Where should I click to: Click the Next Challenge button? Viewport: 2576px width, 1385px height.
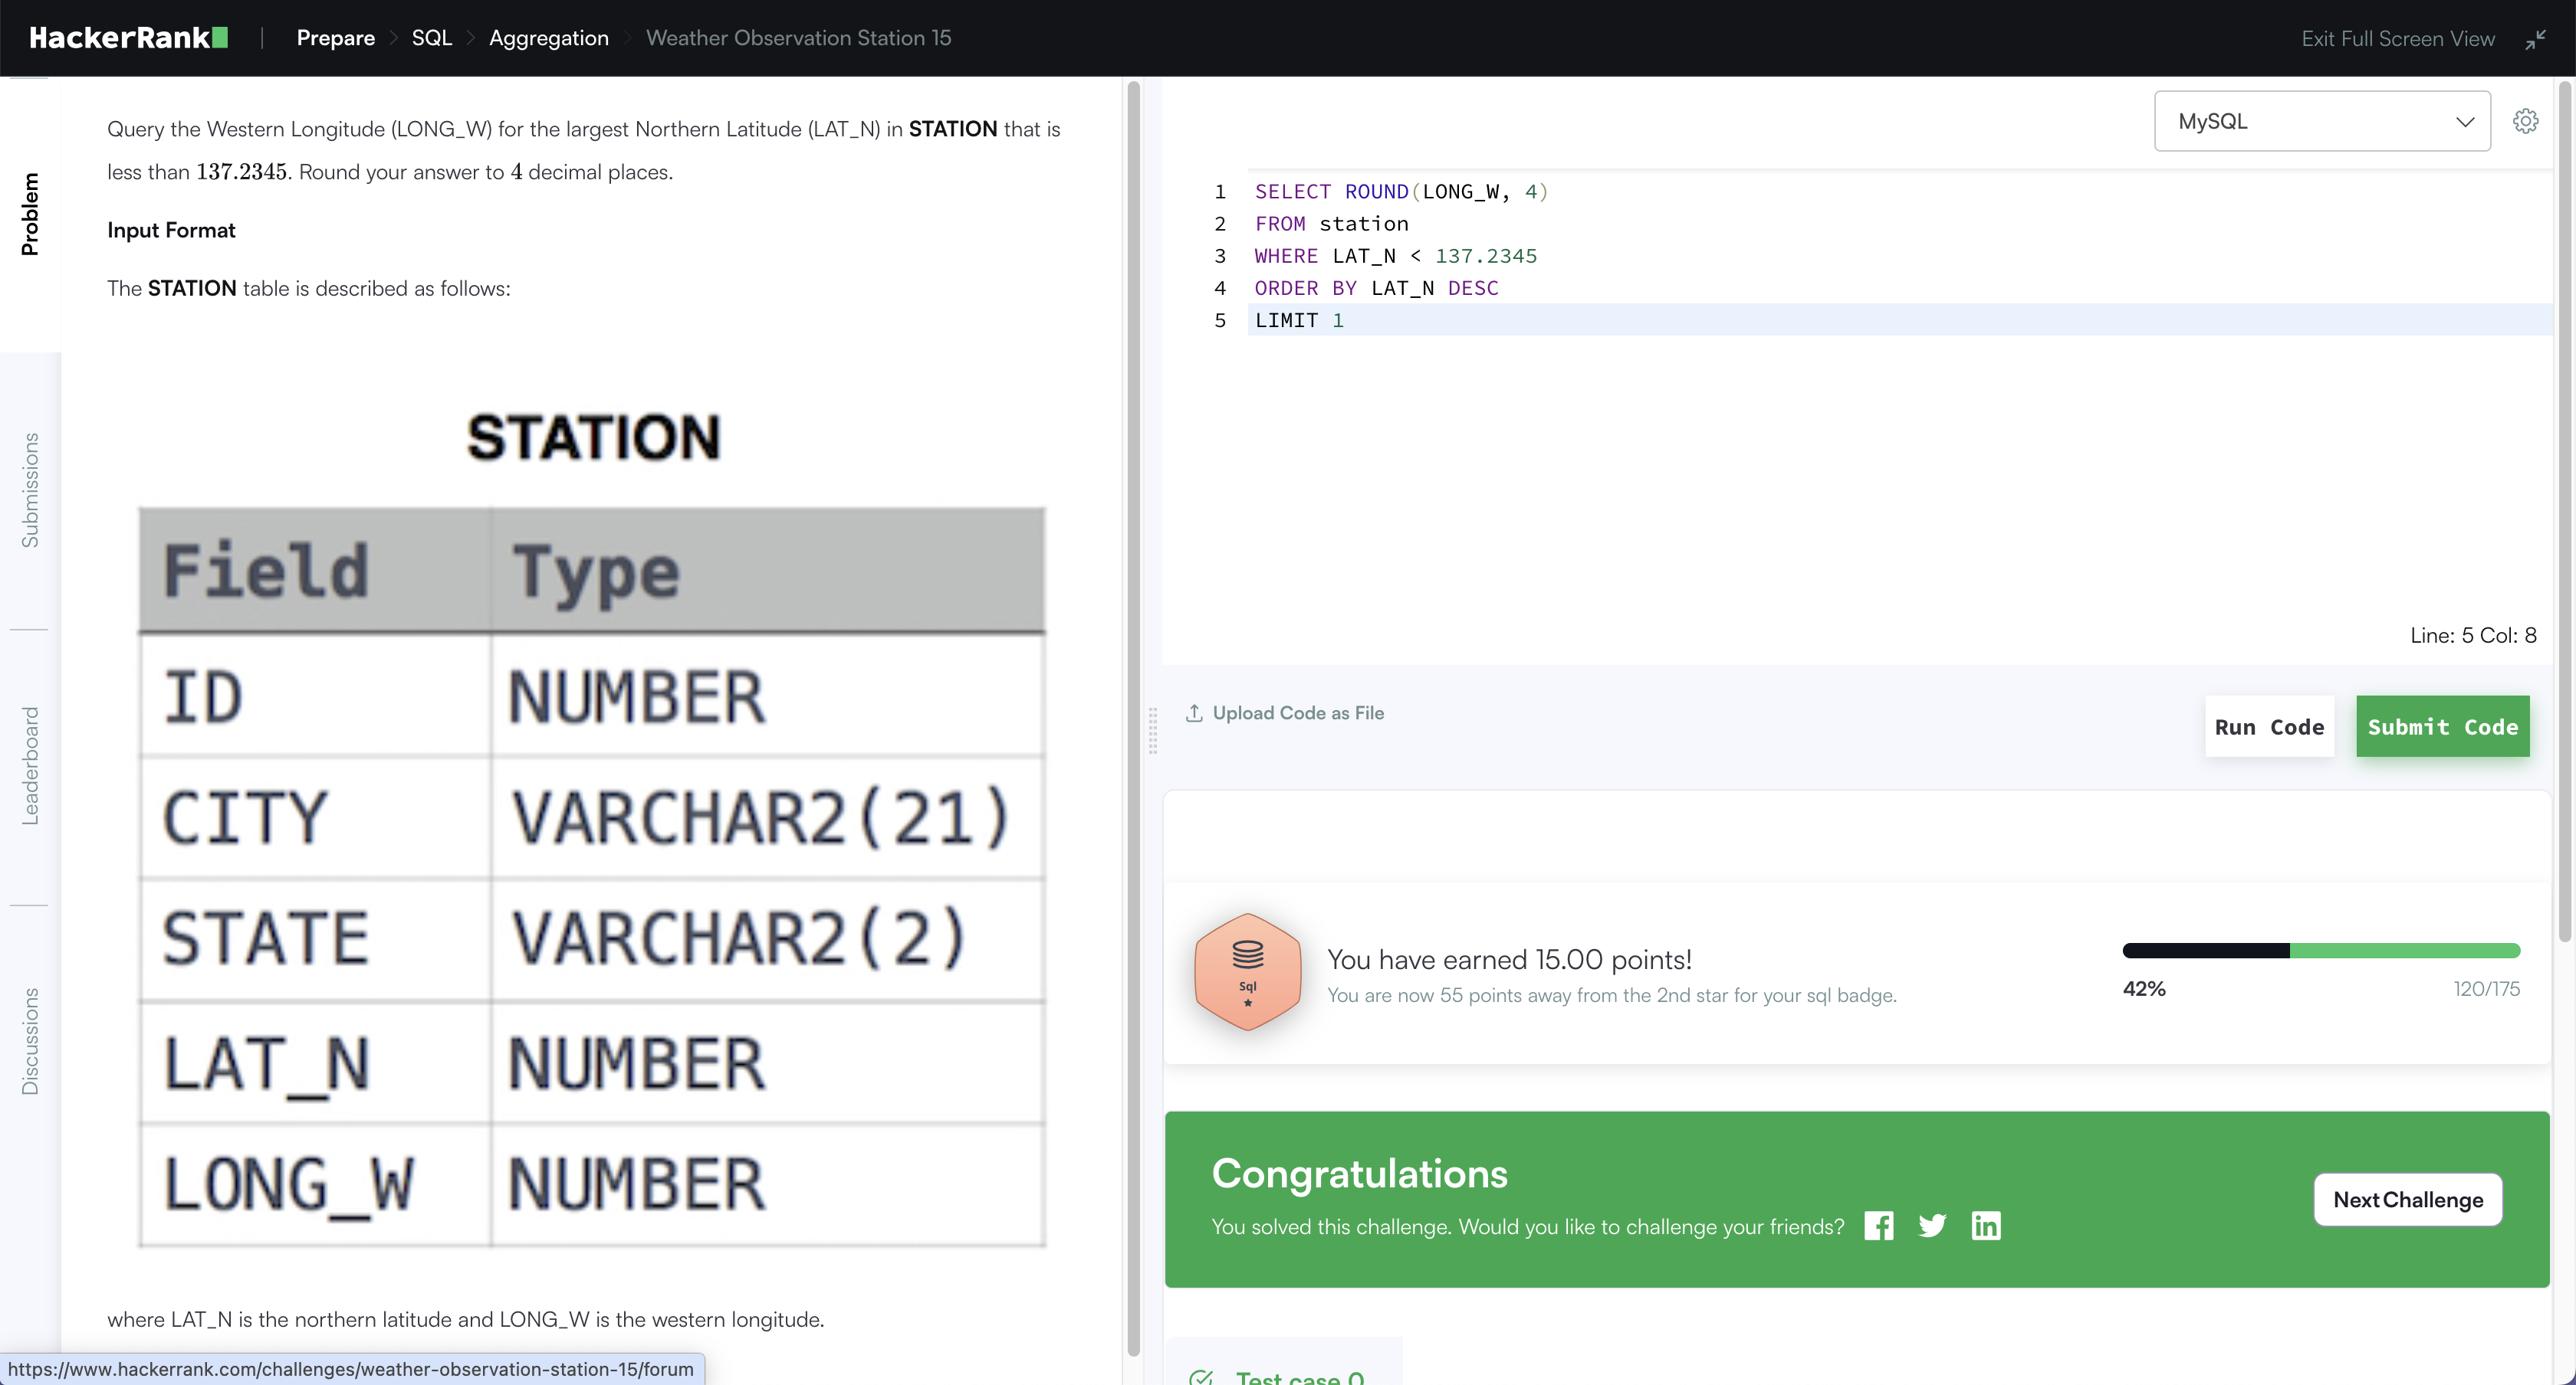point(2407,1199)
